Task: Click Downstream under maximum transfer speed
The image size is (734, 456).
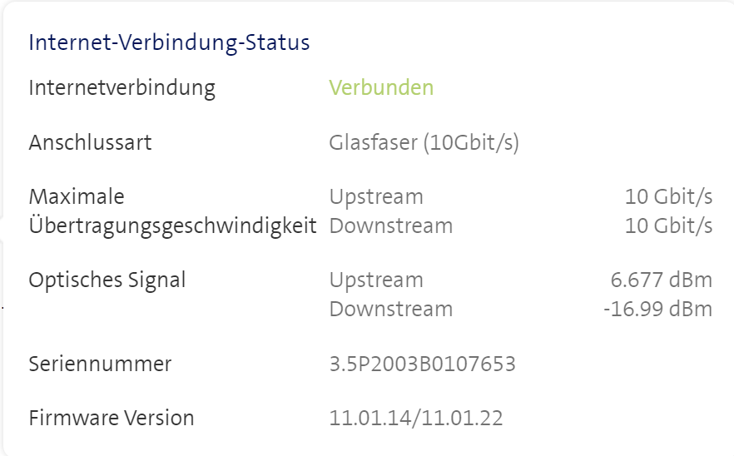Action: tap(391, 226)
